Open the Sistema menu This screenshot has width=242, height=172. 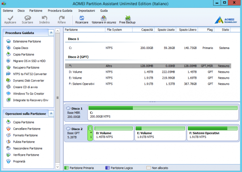(8, 11)
